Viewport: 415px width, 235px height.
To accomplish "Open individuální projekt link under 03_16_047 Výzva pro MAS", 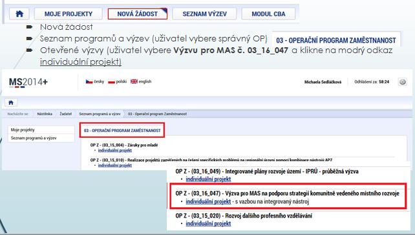I will (208, 201).
